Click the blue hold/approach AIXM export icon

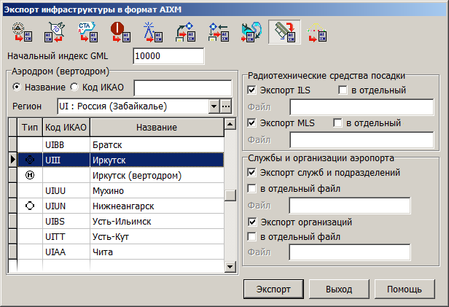pyautogui.click(x=251, y=32)
